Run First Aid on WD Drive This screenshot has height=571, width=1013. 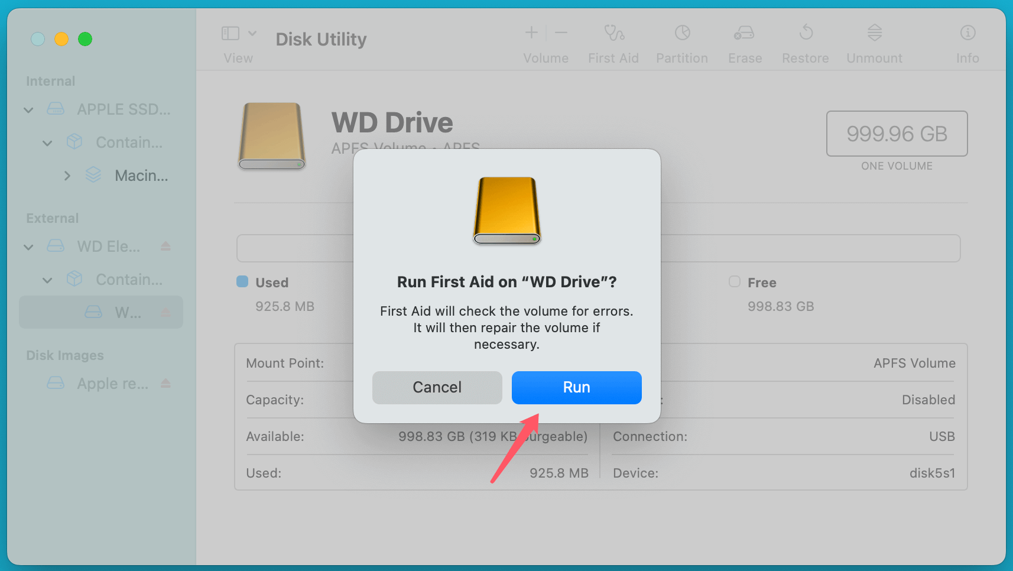[x=576, y=387]
